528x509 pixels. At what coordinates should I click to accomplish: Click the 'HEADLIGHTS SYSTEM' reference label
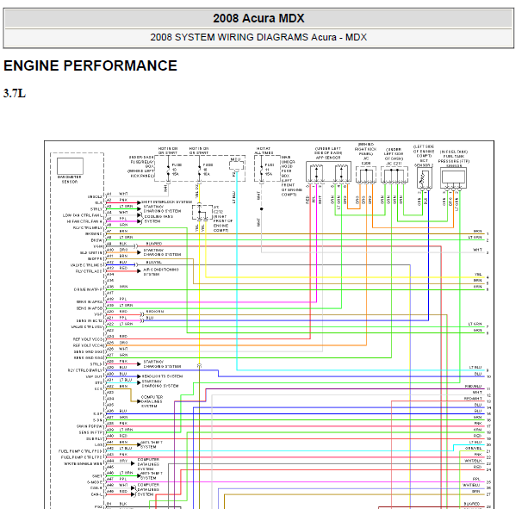[162, 376]
